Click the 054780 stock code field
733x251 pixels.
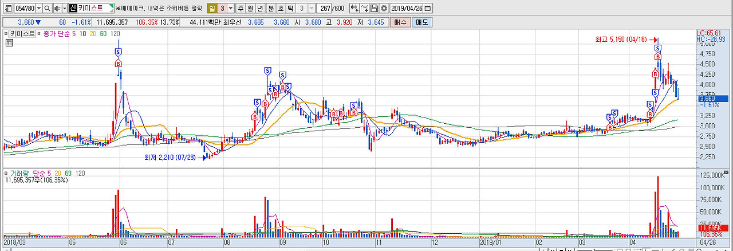[25, 8]
